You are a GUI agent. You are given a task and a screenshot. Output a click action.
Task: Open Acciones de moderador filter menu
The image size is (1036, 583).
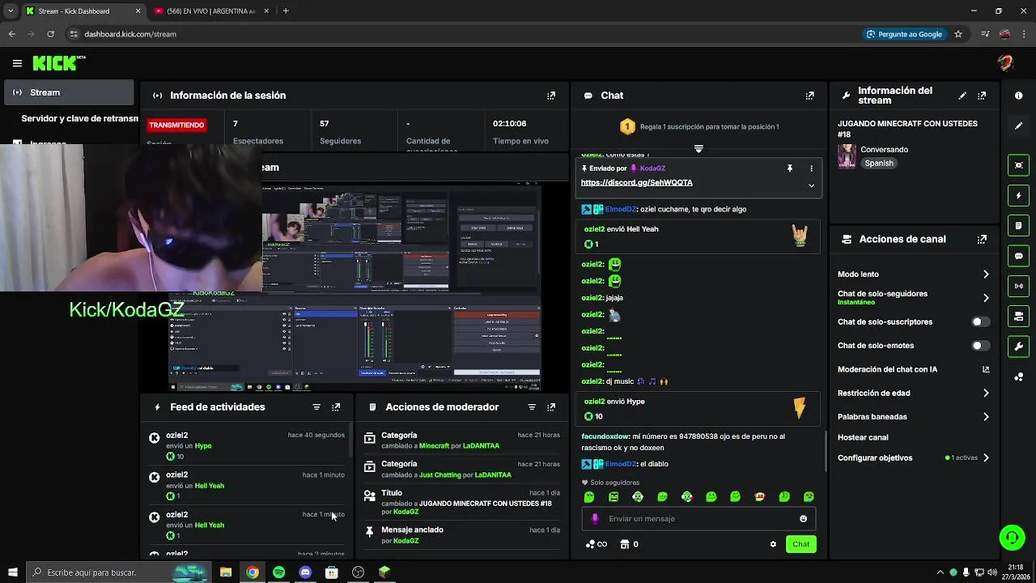[532, 407]
